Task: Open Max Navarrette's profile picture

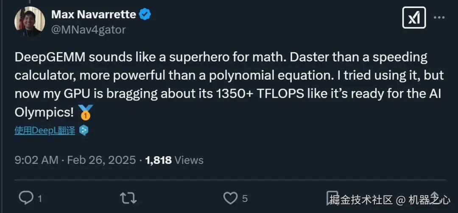Action: pos(30,22)
